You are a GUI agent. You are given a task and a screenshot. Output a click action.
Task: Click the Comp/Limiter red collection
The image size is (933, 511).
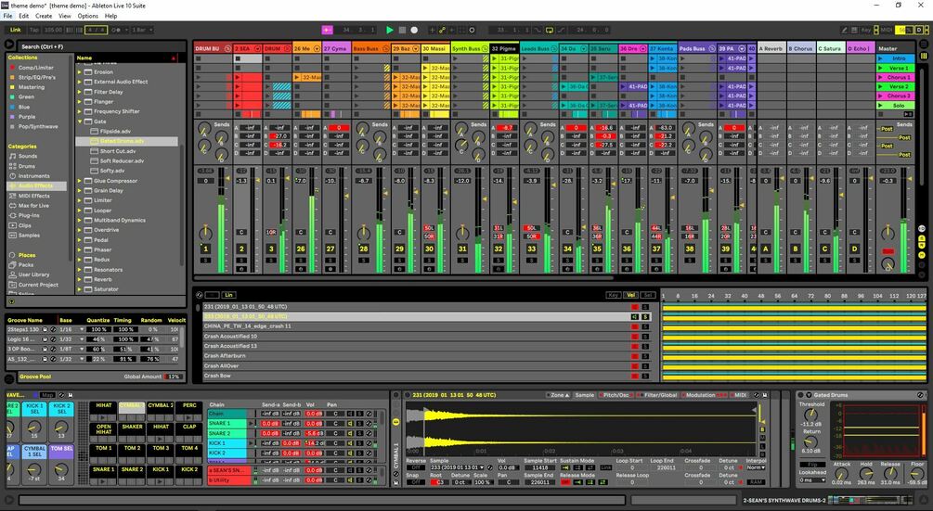pyautogui.click(x=35, y=68)
